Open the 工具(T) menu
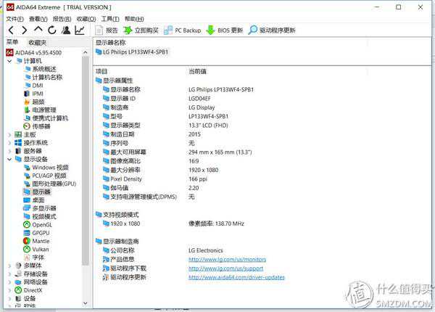The width and height of the screenshot is (435, 312). (109, 19)
